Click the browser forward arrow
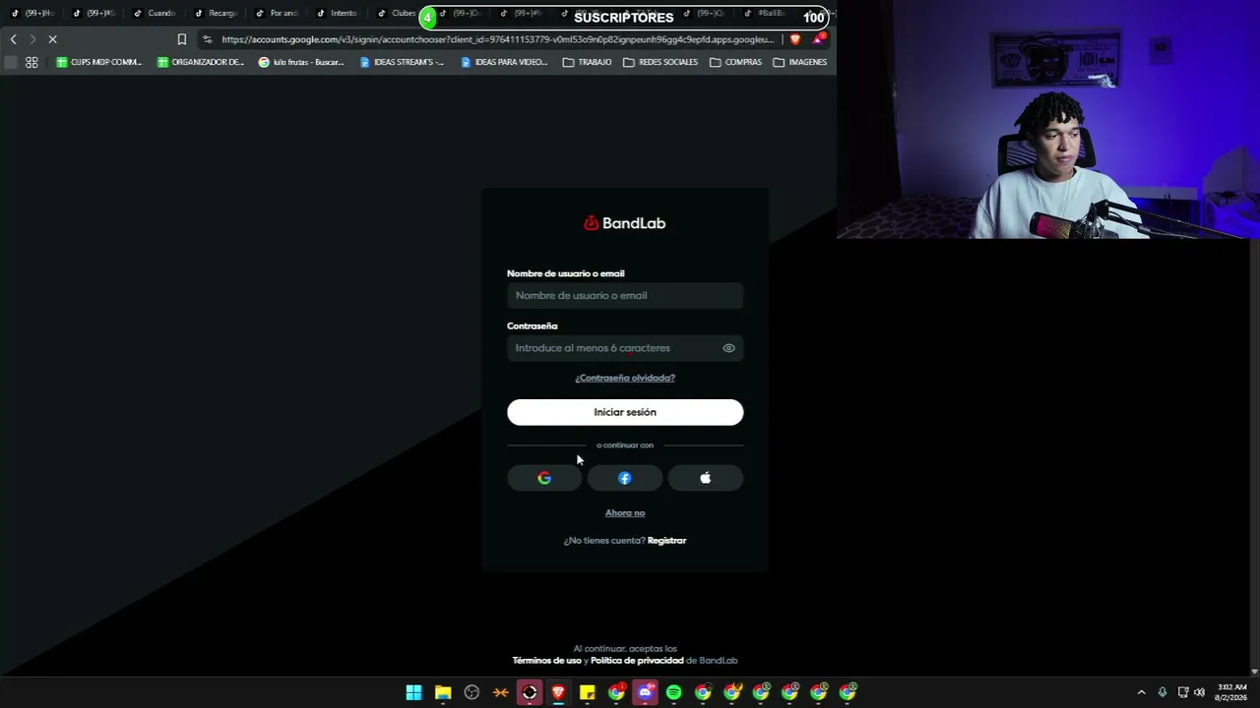The height and width of the screenshot is (708, 1260). tap(32, 39)
